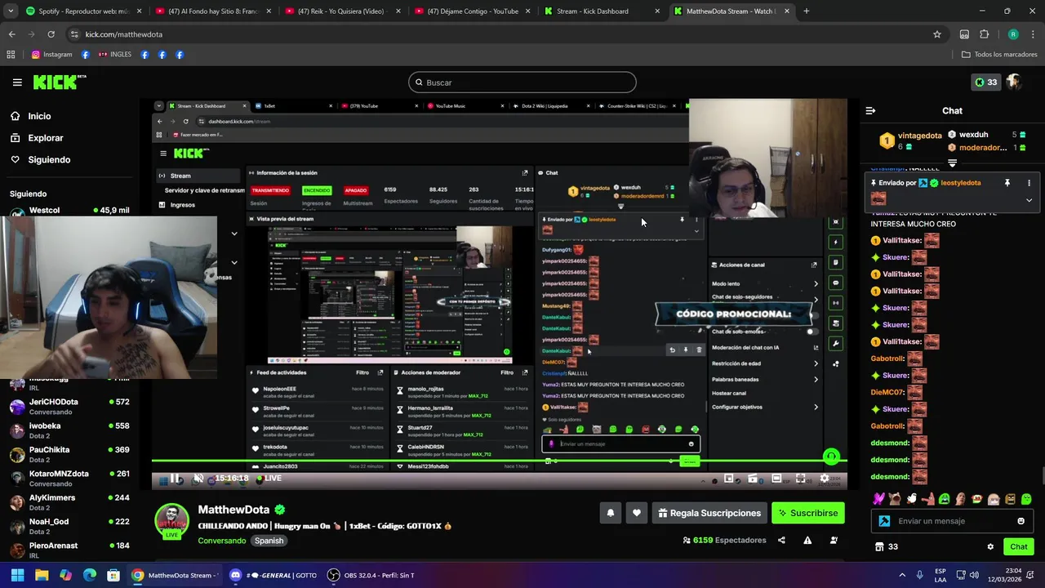This screenshot has width=1045, height=588.
Task: Send message with green Chat button
Action: [x=1019, y=546]
